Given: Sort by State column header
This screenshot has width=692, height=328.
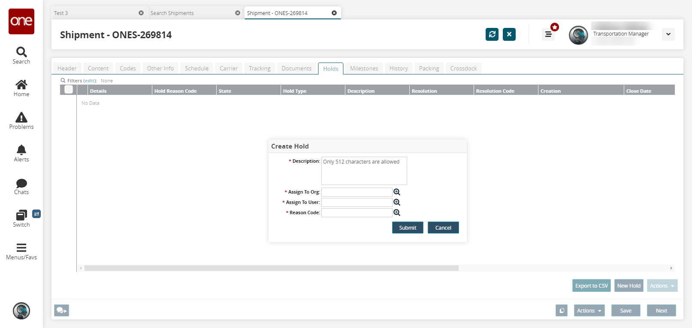Looking at the screenshot, I should 248,90.
